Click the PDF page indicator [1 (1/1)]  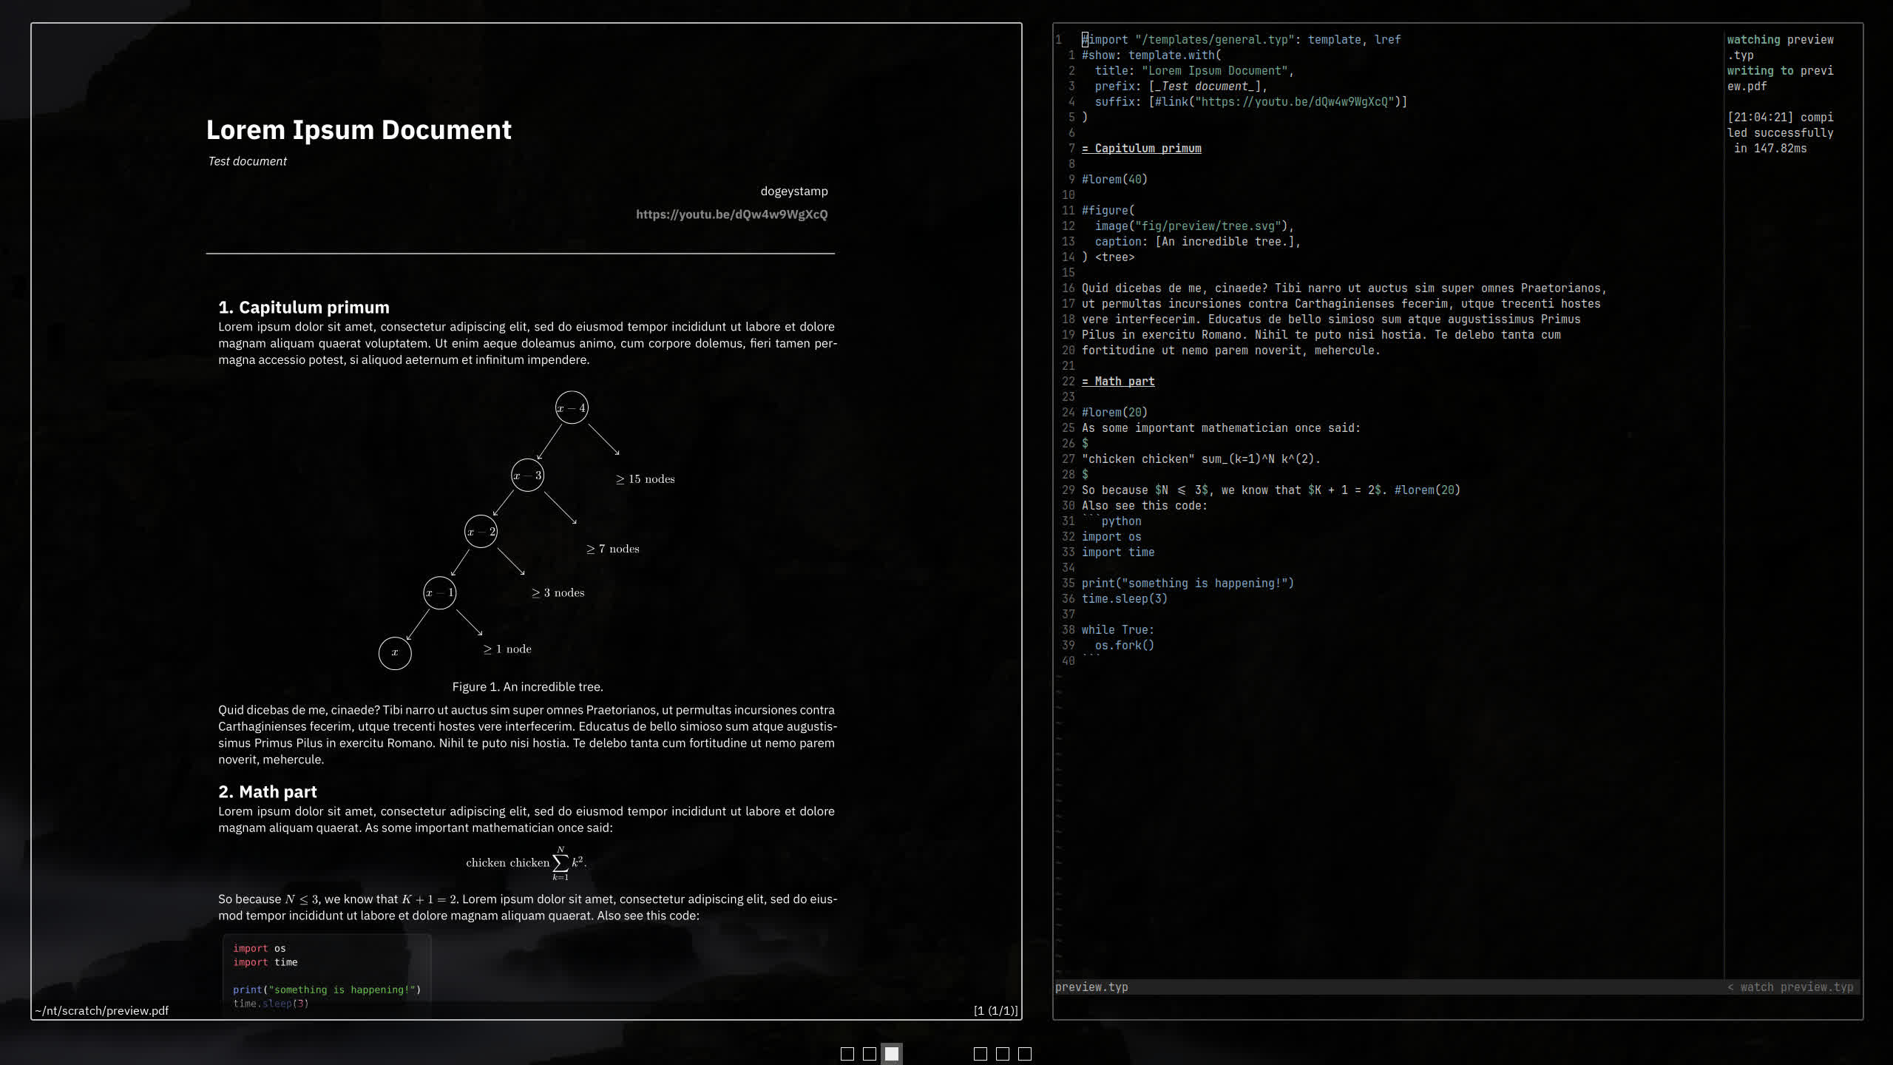(995, 1010)
